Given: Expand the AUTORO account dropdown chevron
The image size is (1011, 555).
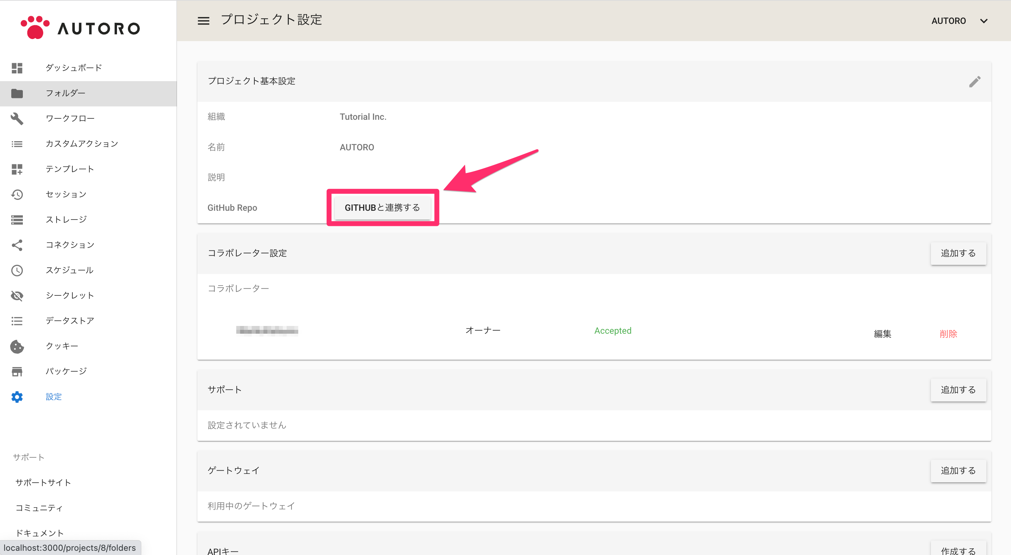Looking at the screenshot, I should pyautogui.click(x=984, y=21).
